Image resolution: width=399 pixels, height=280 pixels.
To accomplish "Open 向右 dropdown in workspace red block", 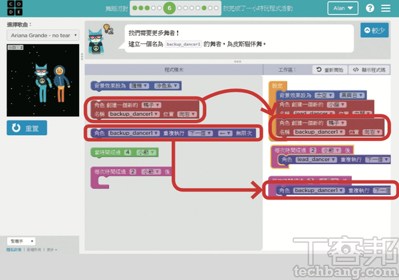I will pyautogui.click(x=372, y=132).
